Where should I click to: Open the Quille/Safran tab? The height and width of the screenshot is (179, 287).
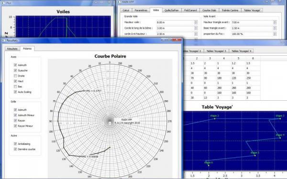point(172,11)
